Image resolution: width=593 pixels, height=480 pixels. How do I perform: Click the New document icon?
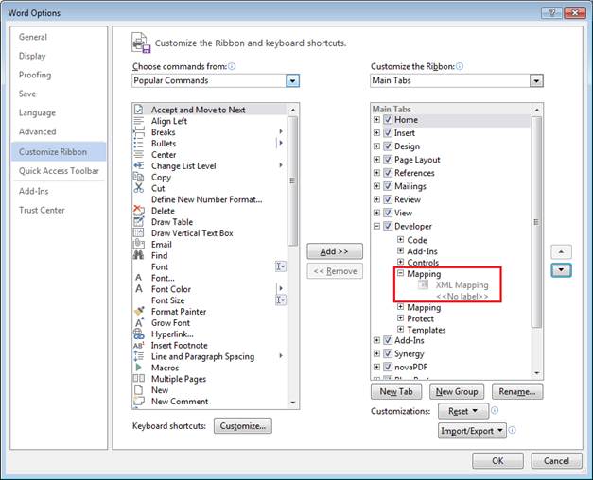[139, 389]
